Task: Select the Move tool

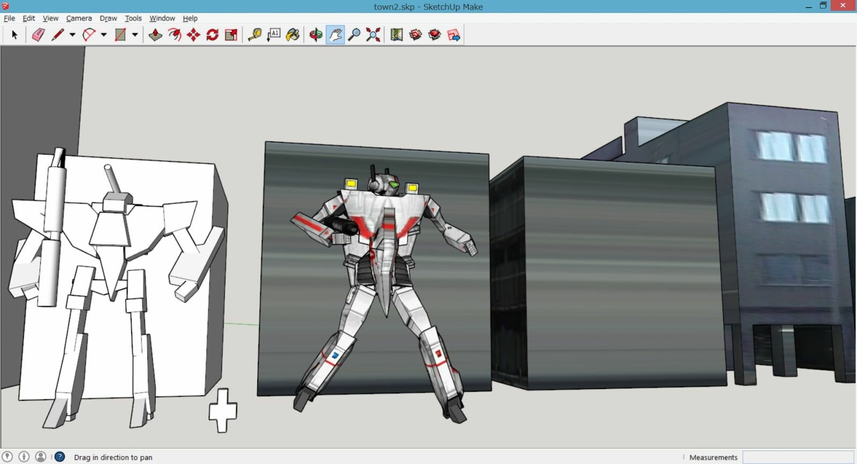Action: 193,35
